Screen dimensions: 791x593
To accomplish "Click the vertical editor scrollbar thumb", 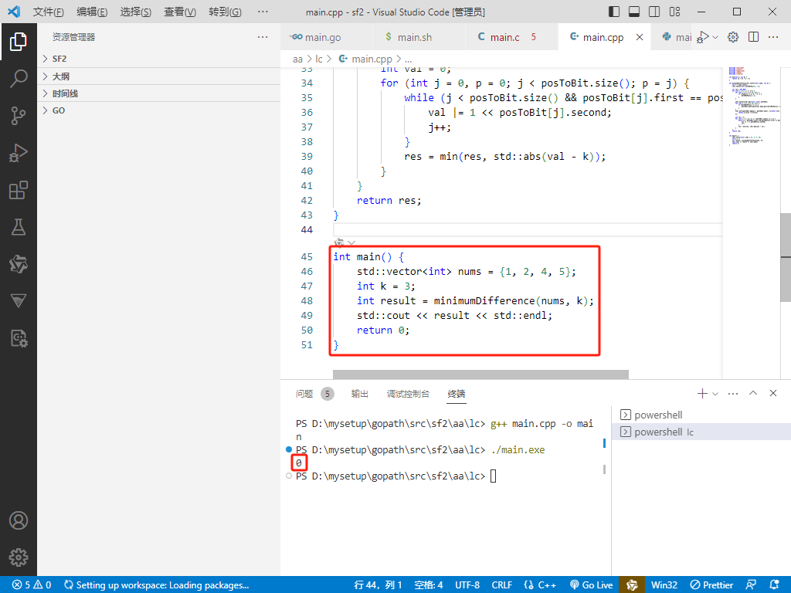I will click(x=786, y=257).
